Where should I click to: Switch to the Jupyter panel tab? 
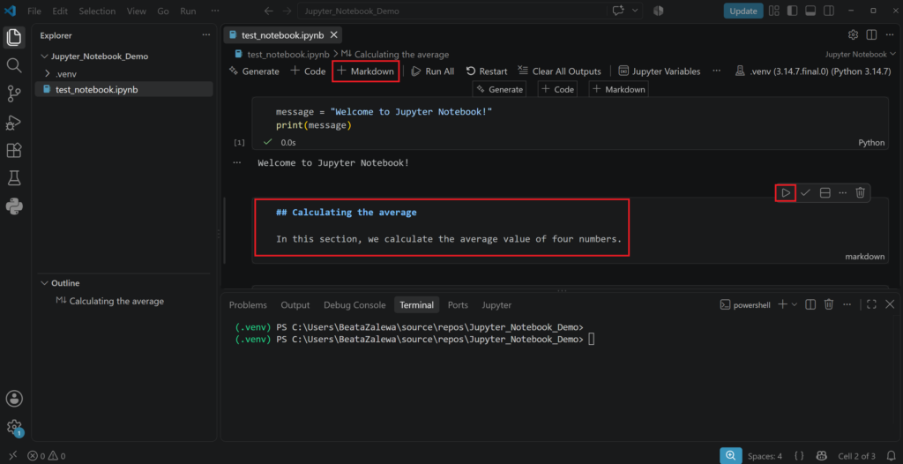click(496, 305)
